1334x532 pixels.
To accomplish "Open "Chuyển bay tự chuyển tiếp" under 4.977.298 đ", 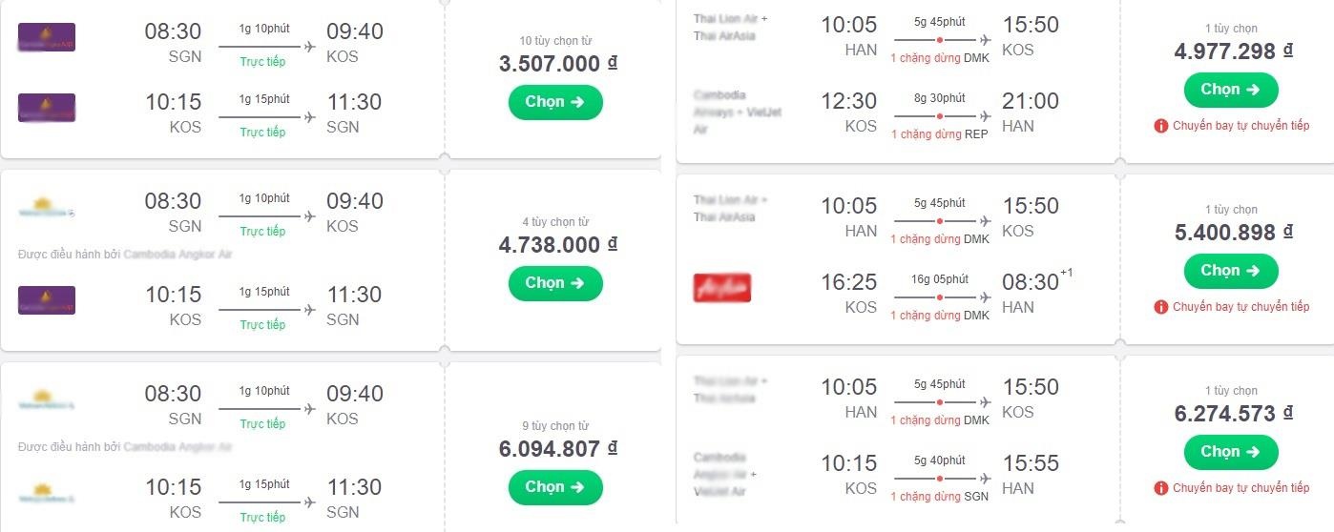I will [x=1240, y=126].
